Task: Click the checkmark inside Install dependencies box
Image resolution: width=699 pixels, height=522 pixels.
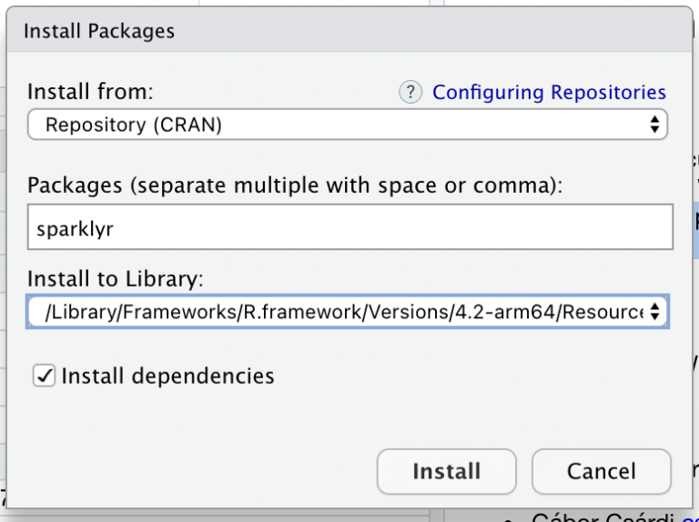Action: pos(44,376)
